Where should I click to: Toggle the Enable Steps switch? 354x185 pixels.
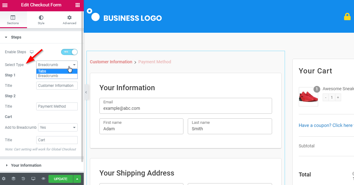tap(69, 52)
